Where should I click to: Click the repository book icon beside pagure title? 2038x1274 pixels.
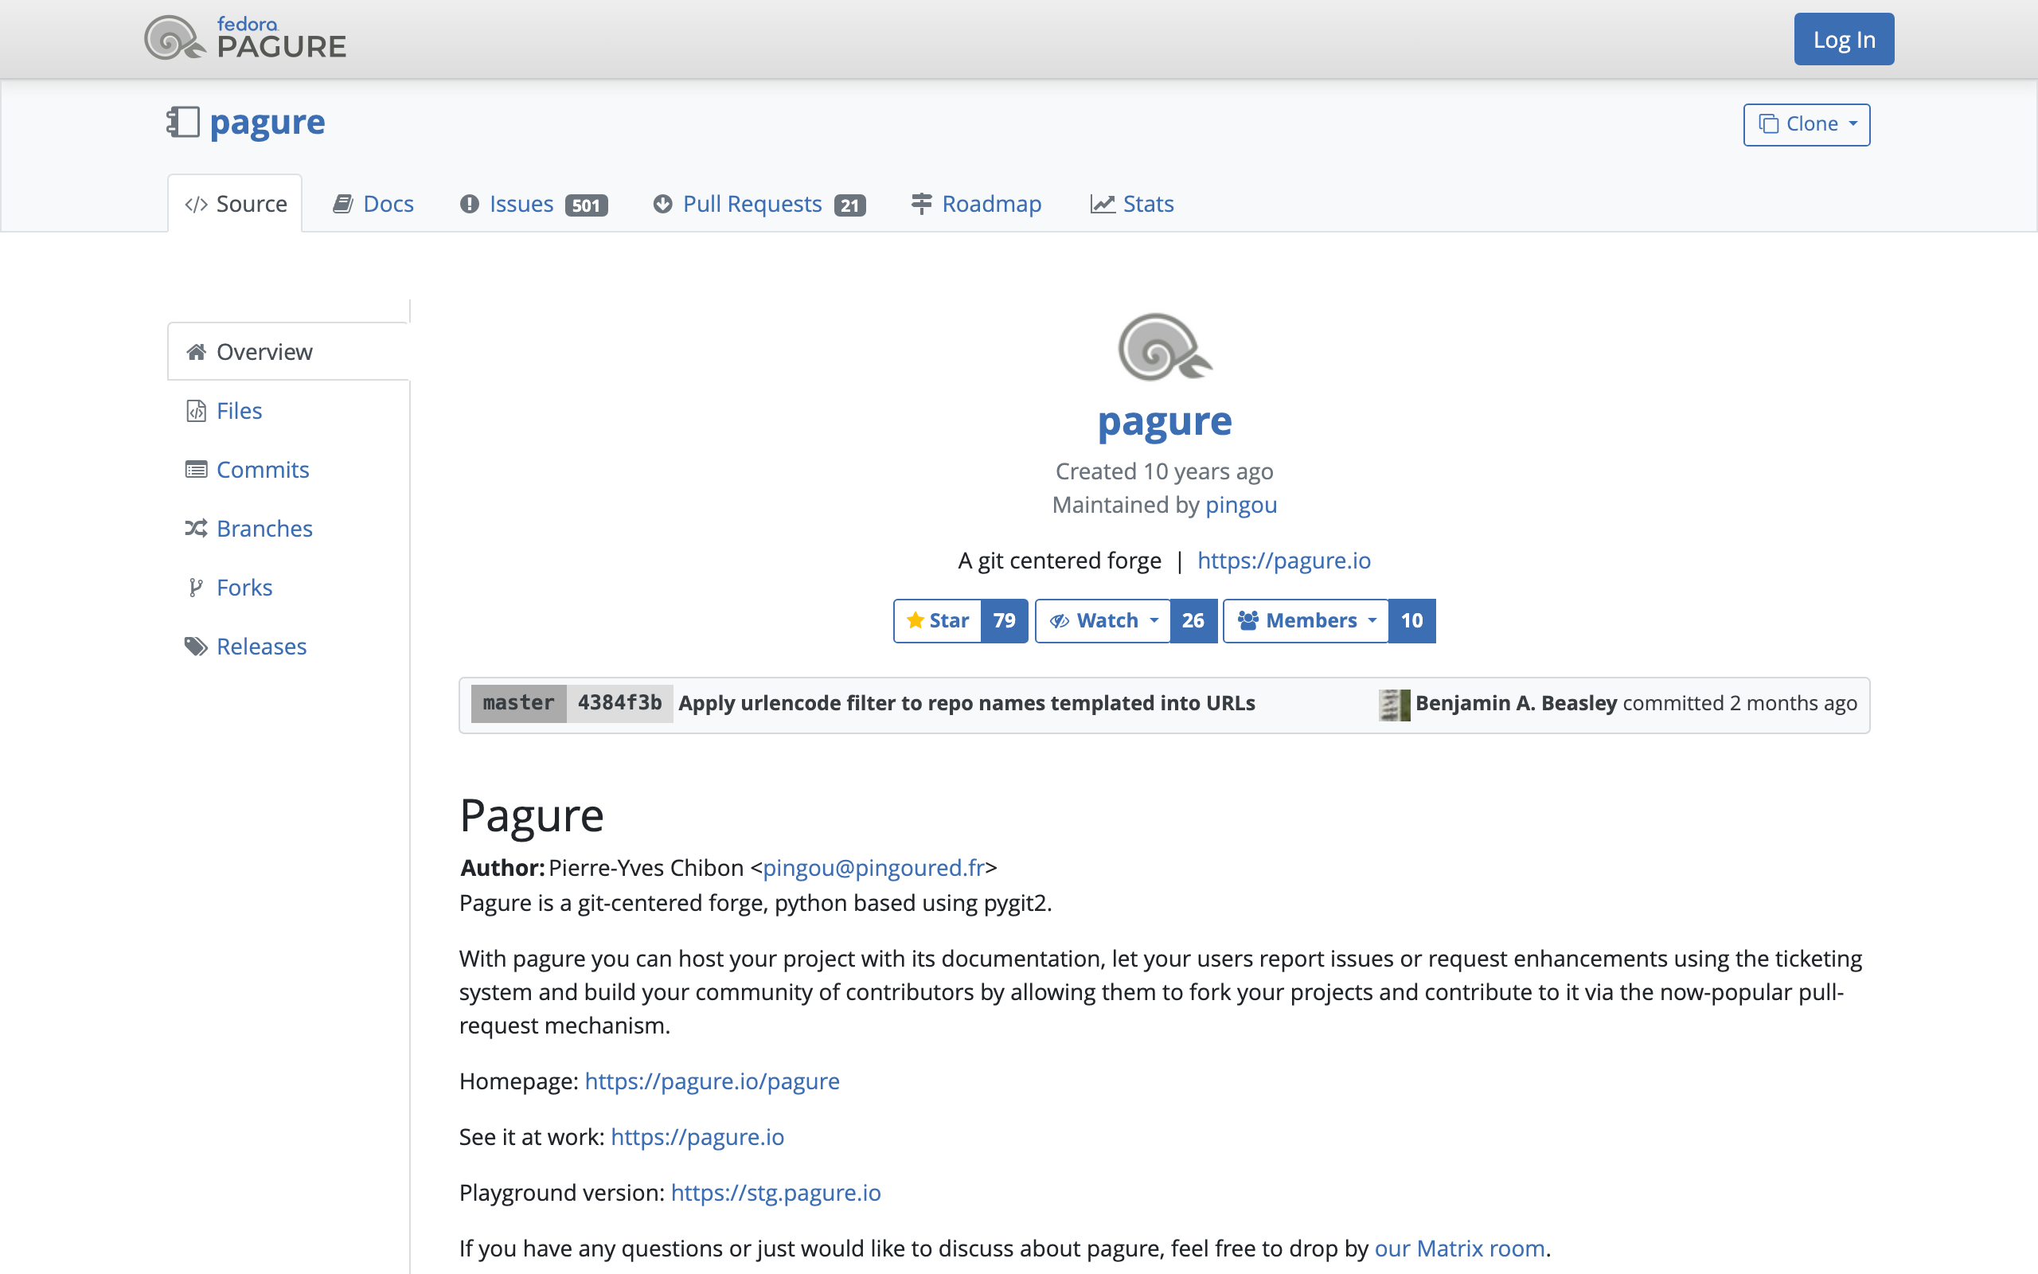[183, 122]
